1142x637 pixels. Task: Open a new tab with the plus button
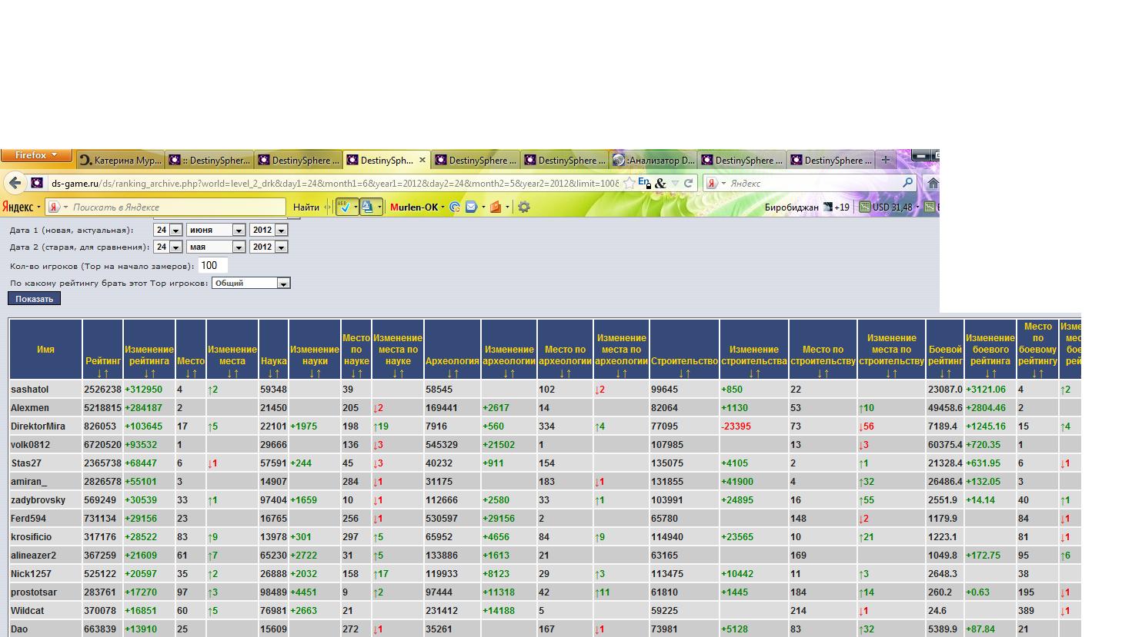pyautogui.click(x=885, y=160)
